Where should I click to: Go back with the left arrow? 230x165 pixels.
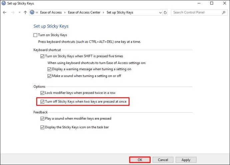tap(5, 12)
